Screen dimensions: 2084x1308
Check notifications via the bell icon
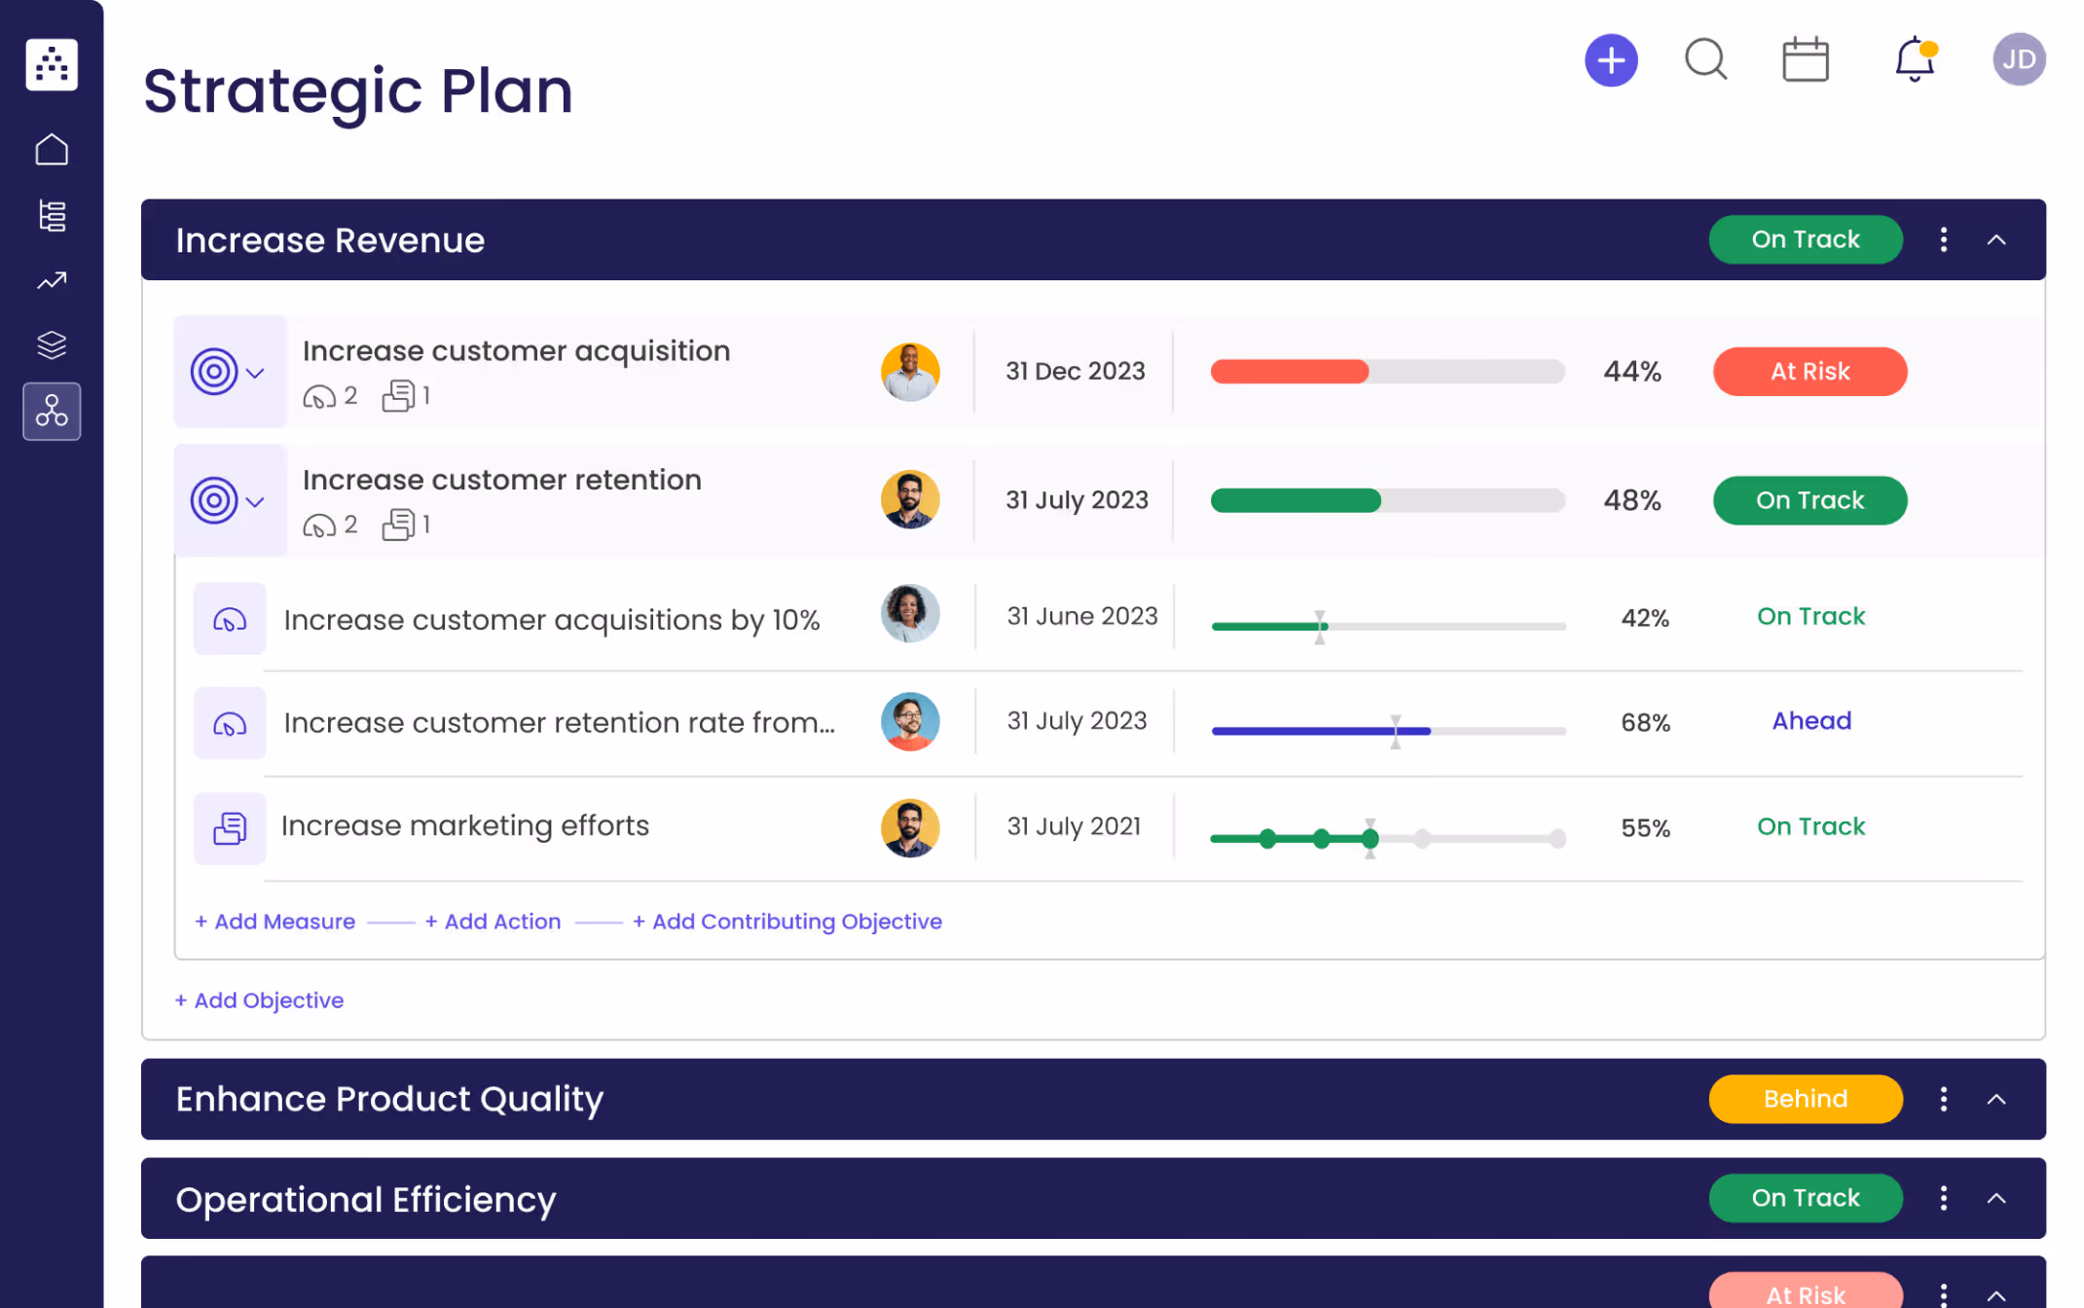1913,59
